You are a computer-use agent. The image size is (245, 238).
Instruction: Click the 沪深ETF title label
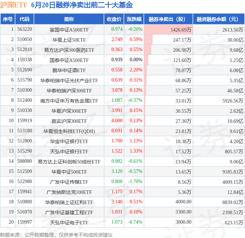[x=14, y=5]
